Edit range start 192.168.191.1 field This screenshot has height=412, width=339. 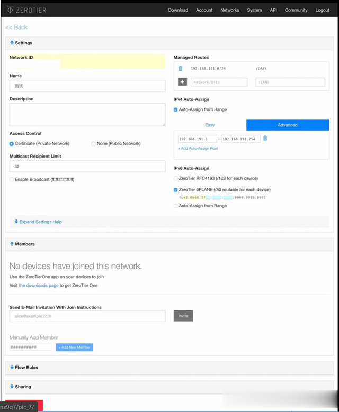(x=198, y=139)
